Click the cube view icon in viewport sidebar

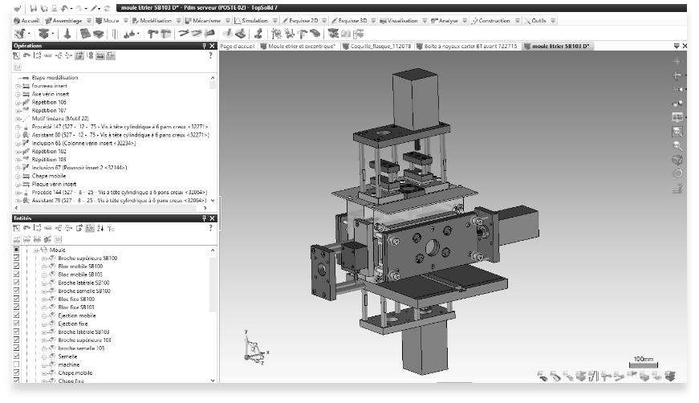pos(677,160)
